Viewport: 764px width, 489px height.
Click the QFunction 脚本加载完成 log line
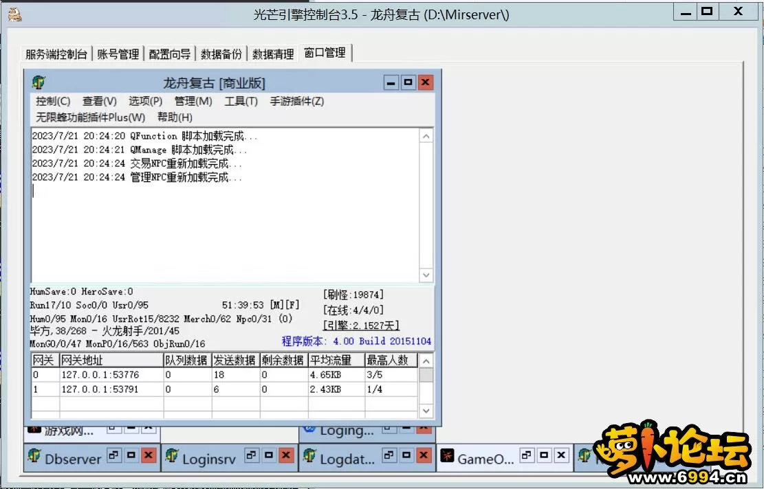pos(144,136)
